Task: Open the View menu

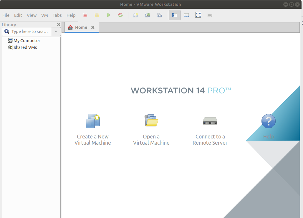Action: 32,15
